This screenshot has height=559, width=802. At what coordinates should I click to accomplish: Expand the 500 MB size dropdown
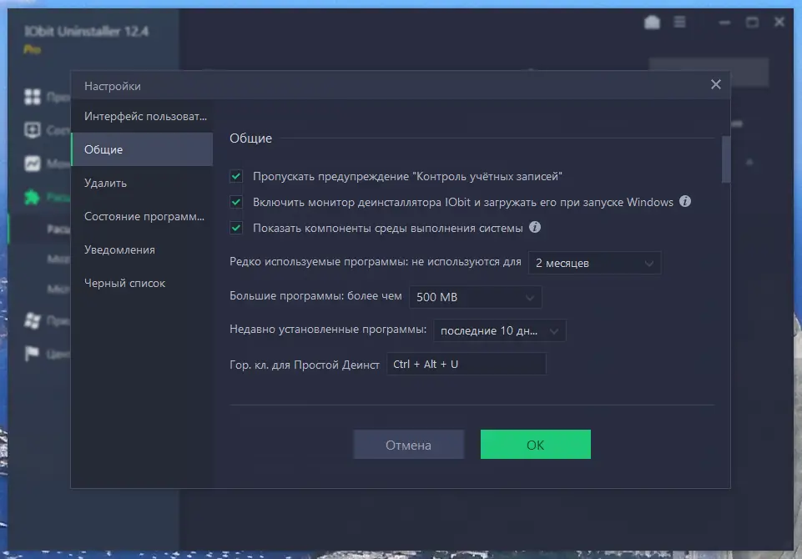(475, 297)
